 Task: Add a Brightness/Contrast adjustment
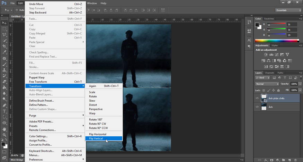coord(266,54)
